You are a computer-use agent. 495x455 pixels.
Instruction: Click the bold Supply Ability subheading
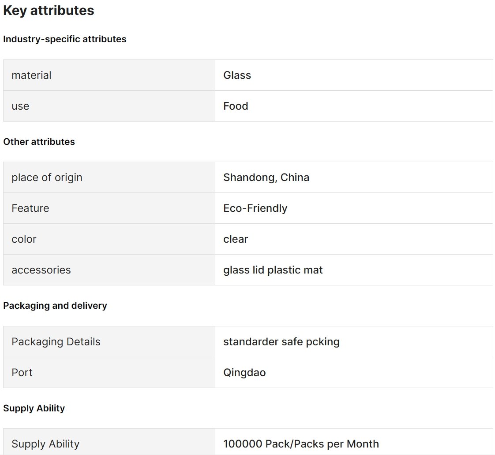[x=34, y=408]
